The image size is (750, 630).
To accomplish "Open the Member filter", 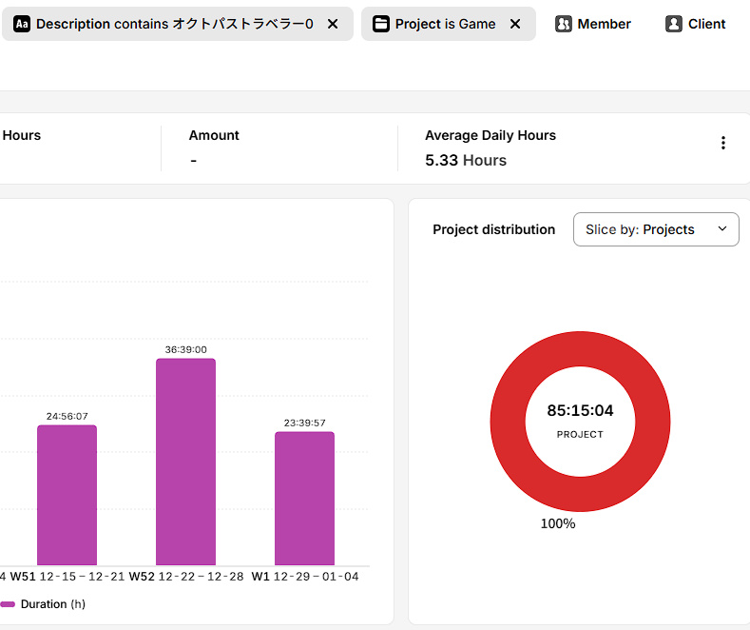I will pyautogui.click(x=603, y=24).
